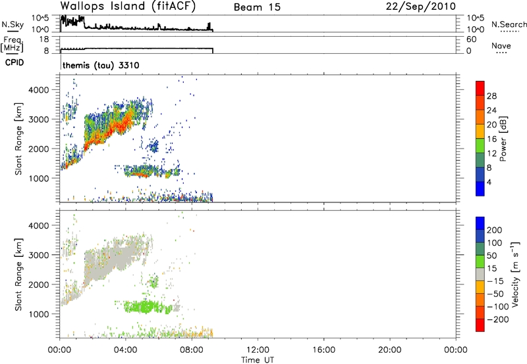Click the sky noise trace in top panel
The width and height of the screenshot is (527, 364).
136,25
